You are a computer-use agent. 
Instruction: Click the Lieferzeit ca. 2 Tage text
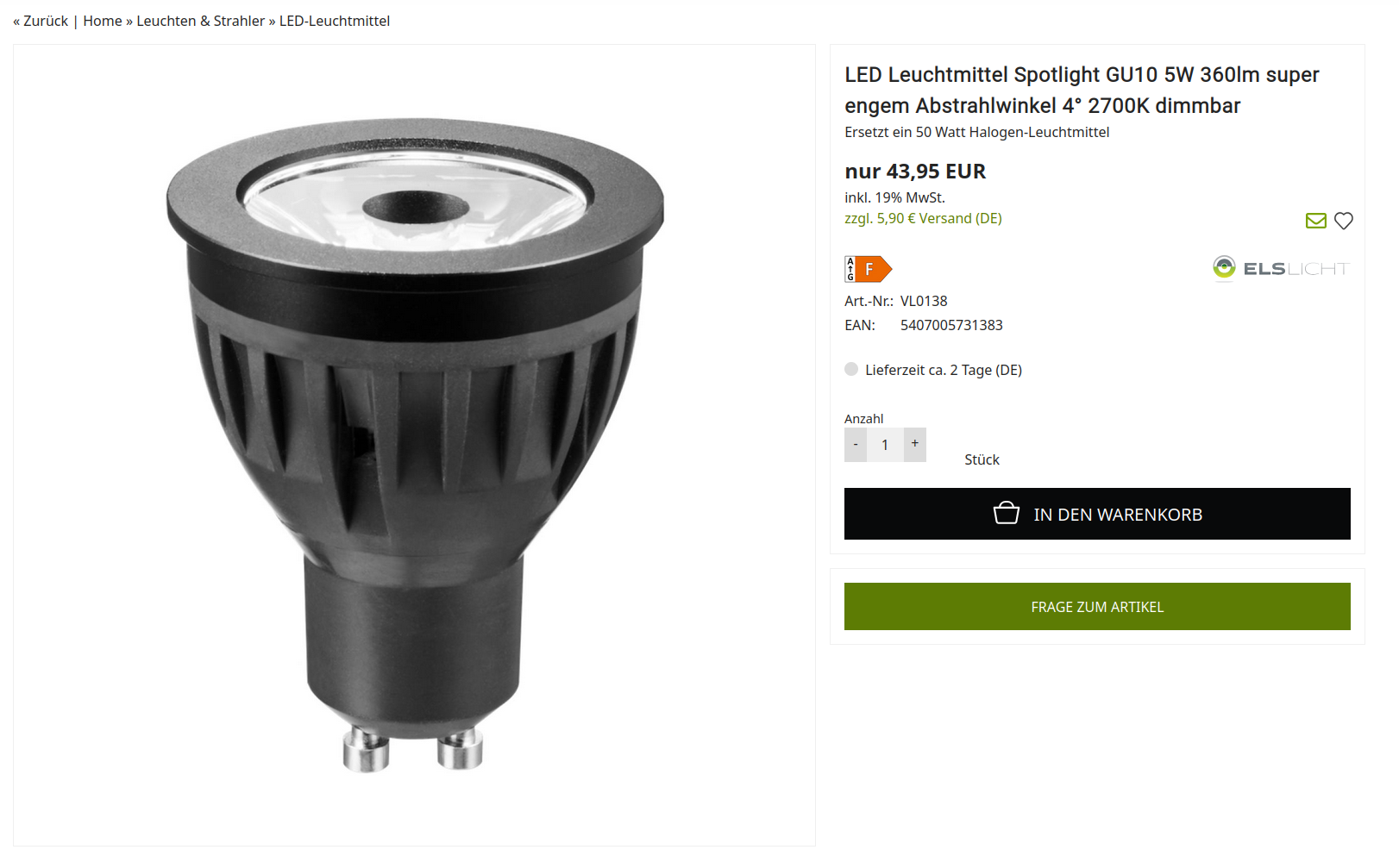[x=944, y=370]
